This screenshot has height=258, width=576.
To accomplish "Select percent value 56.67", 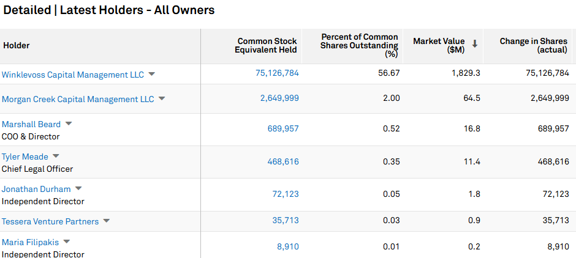I will (x=389, y=73).
